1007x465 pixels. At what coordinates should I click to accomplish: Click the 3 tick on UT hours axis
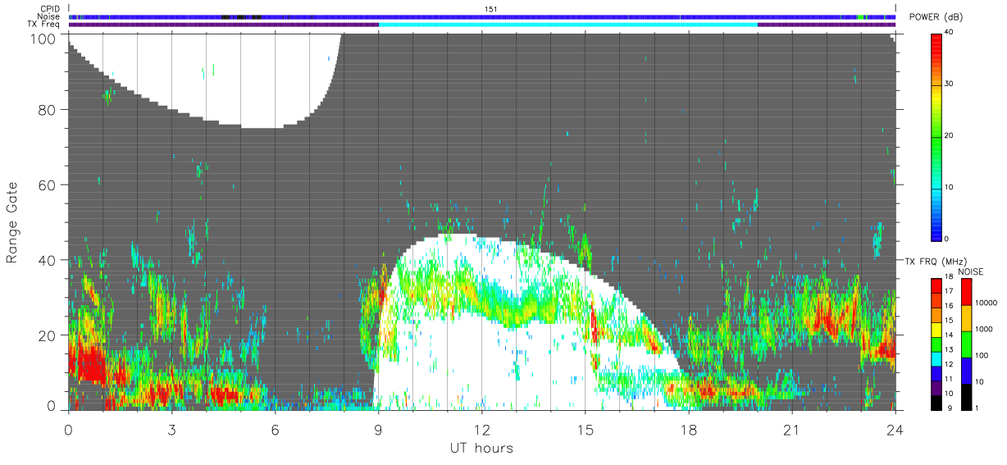coord(171,431)
